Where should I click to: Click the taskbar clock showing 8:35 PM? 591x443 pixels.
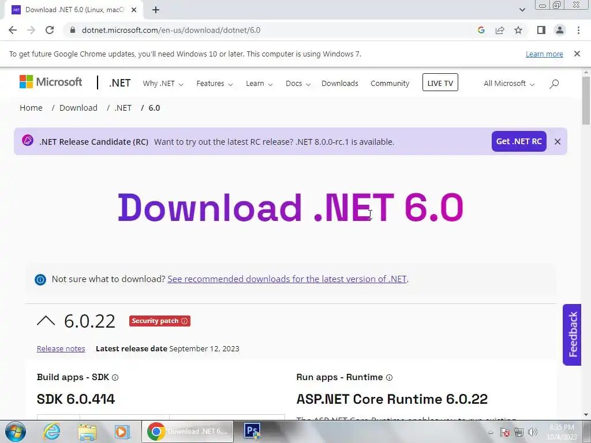click(x=562, y=431)
